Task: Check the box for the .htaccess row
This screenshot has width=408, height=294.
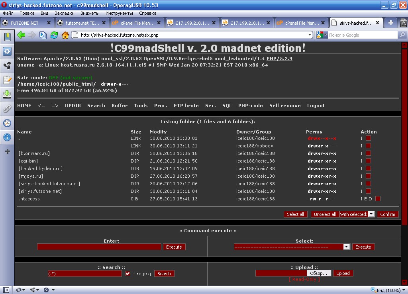Action: [x=378, y=199]
